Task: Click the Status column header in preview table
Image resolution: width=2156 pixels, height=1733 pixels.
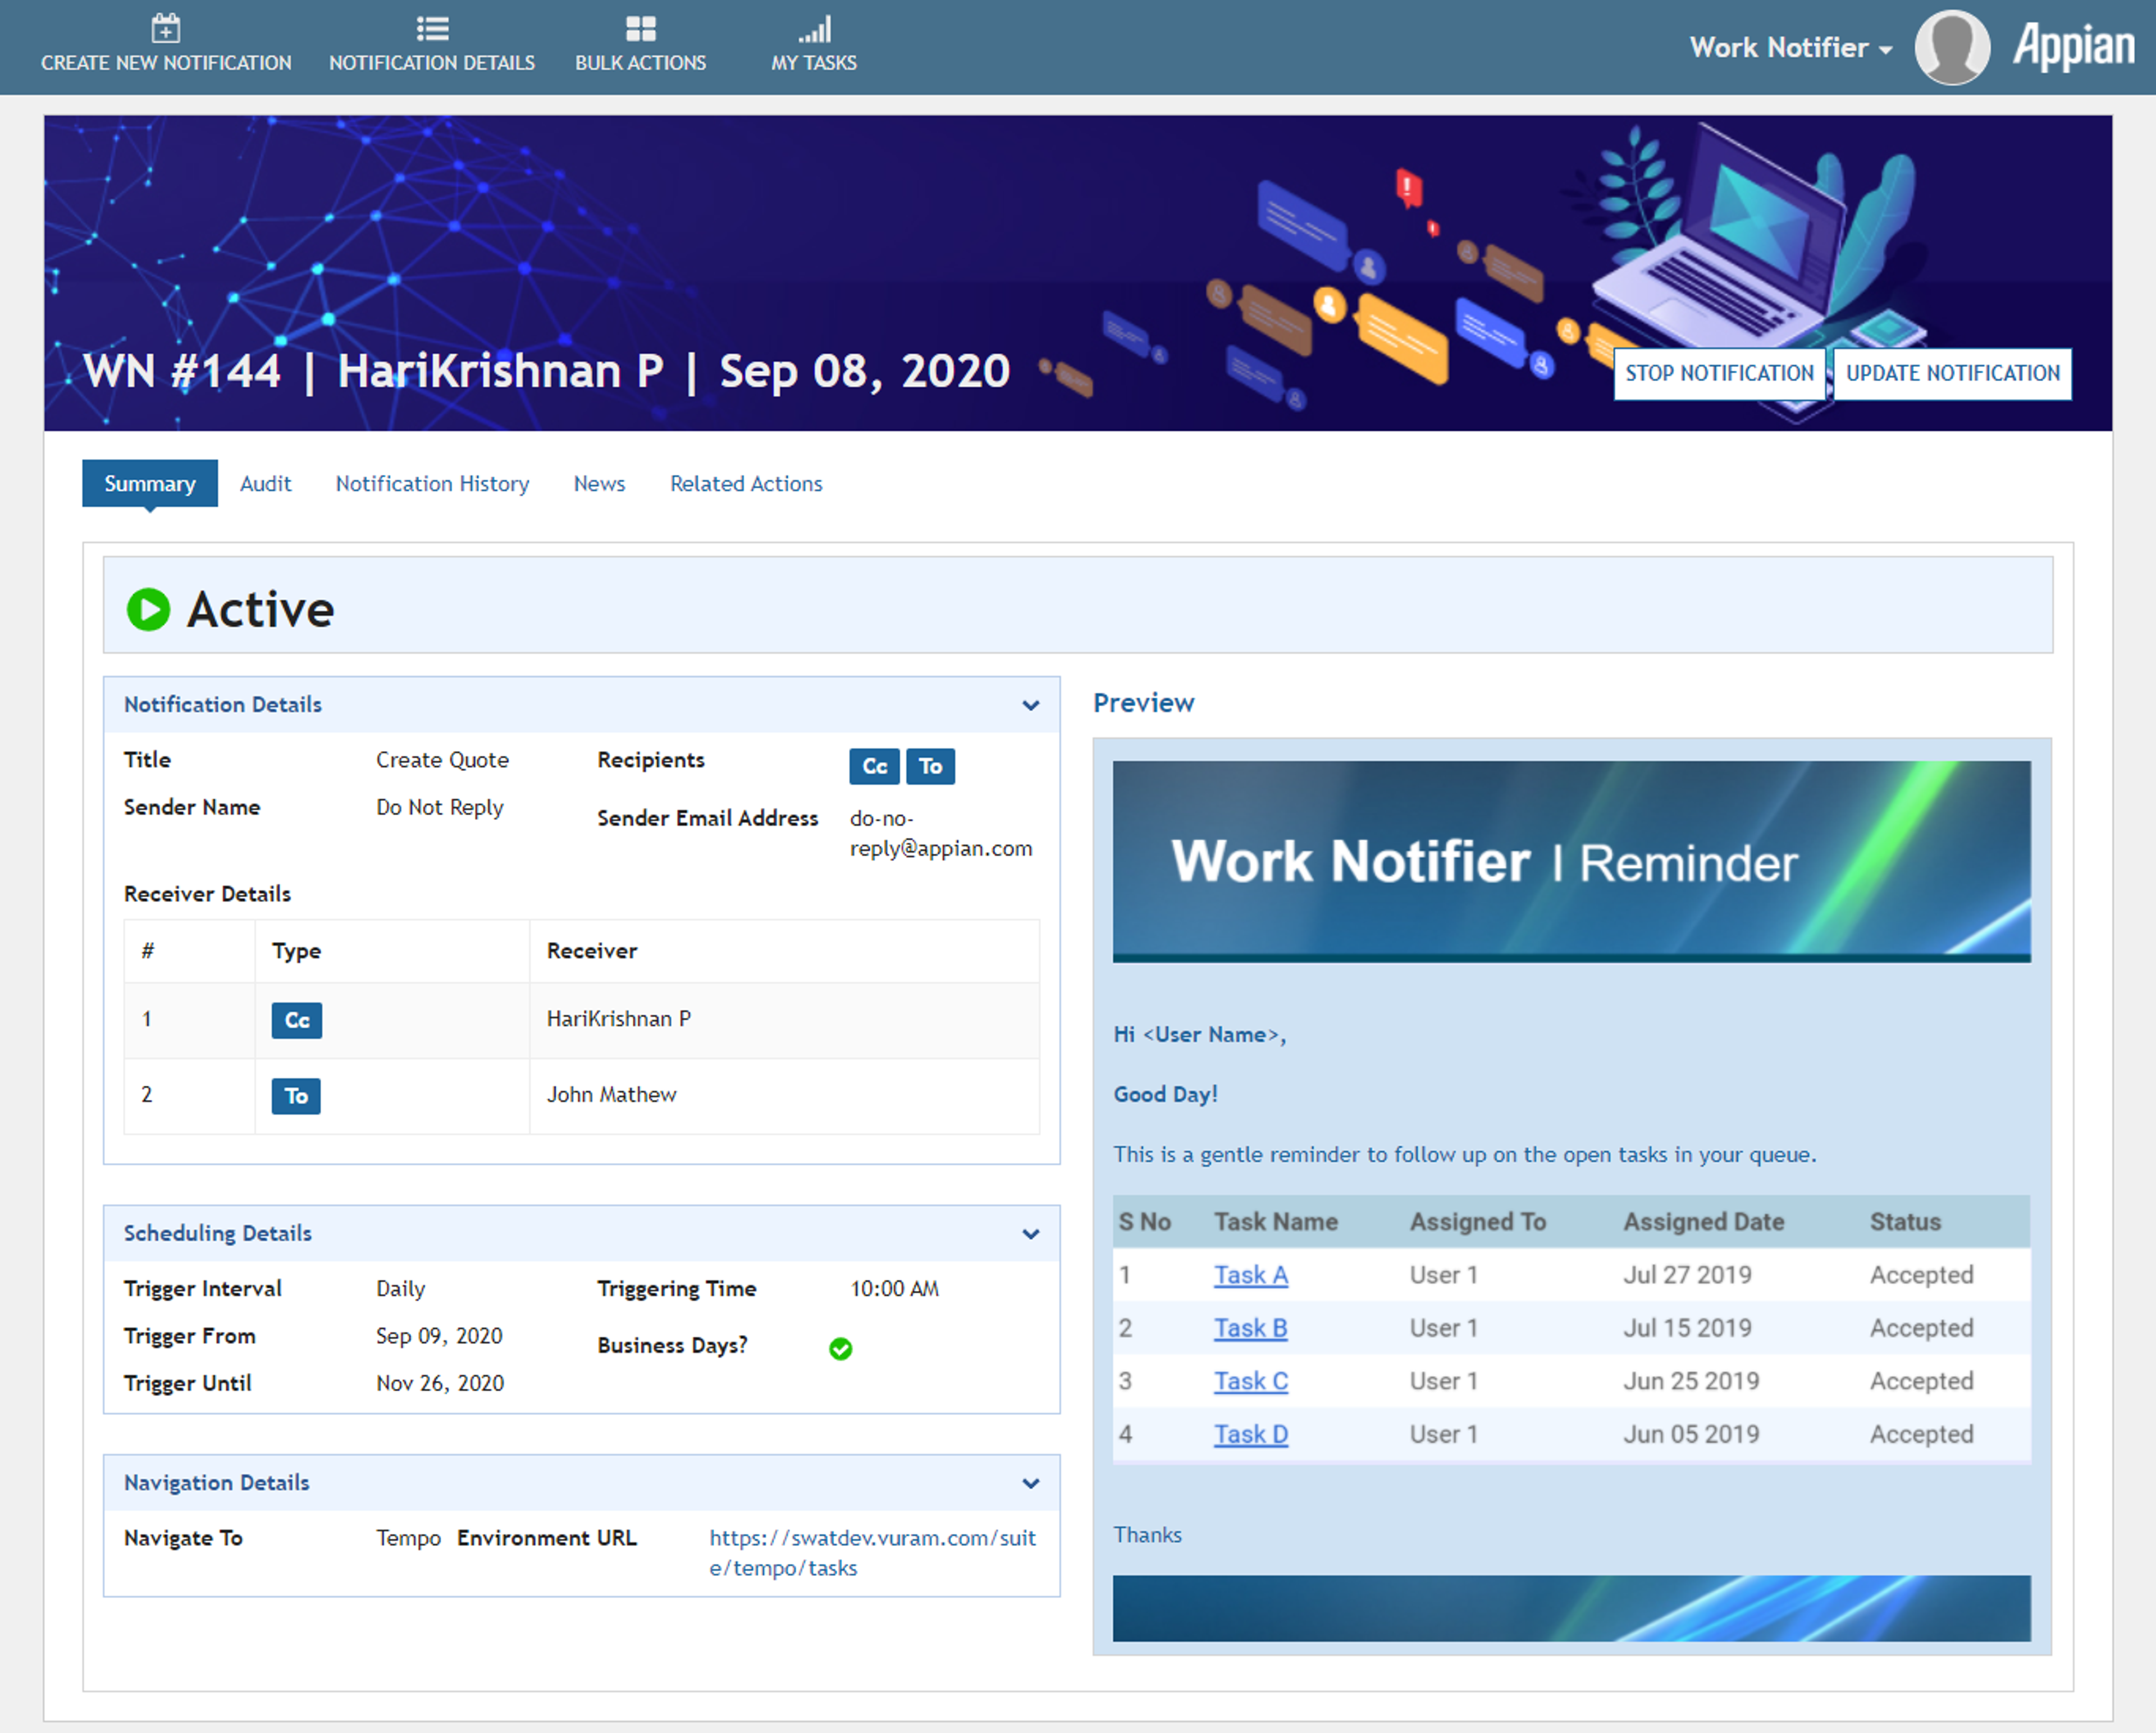Action: (1905, 1222)
